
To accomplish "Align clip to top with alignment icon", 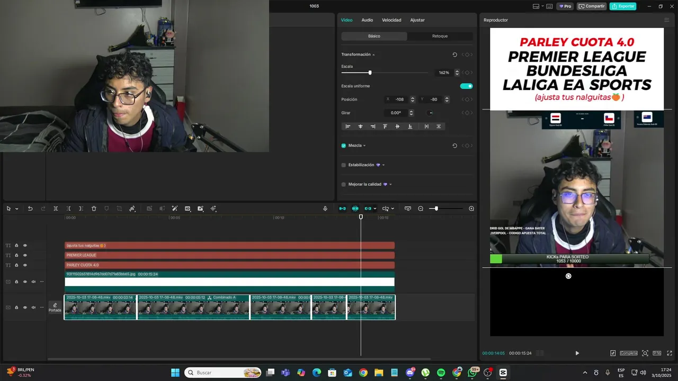I will point(385,126).
